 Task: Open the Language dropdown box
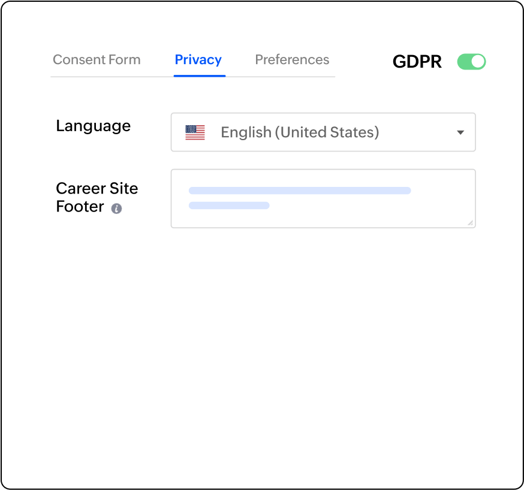point(323,132)
